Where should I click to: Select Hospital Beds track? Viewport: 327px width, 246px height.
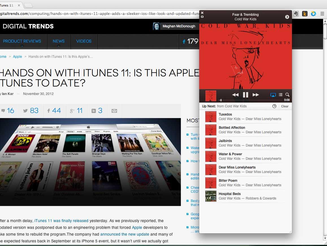pos(245,196)
